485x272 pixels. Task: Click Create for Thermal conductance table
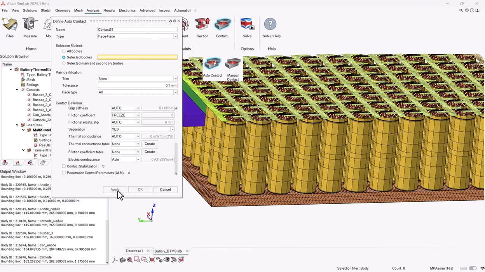pos(150,144)
